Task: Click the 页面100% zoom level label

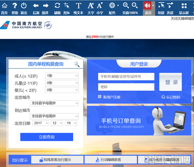Action: point(130,13)
